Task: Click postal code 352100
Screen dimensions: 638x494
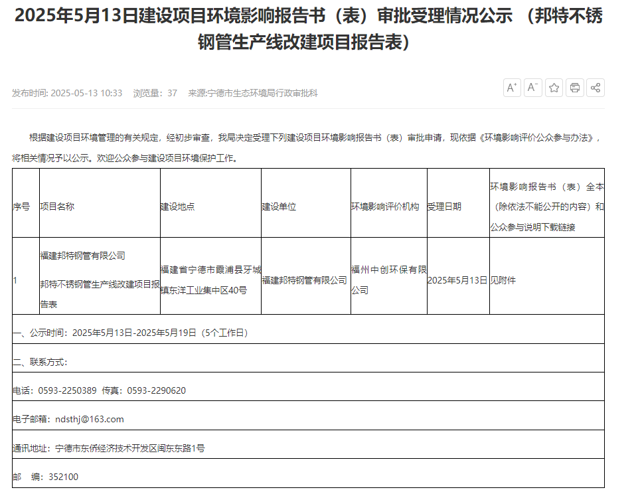Action: pyautogui.click(x=64, y=477)
